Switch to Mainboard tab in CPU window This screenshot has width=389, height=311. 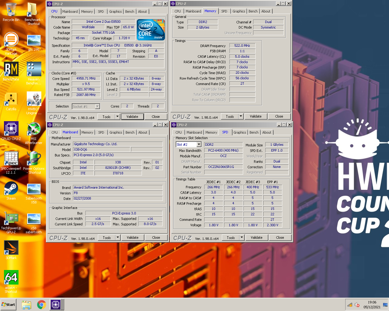click(70, 12)
